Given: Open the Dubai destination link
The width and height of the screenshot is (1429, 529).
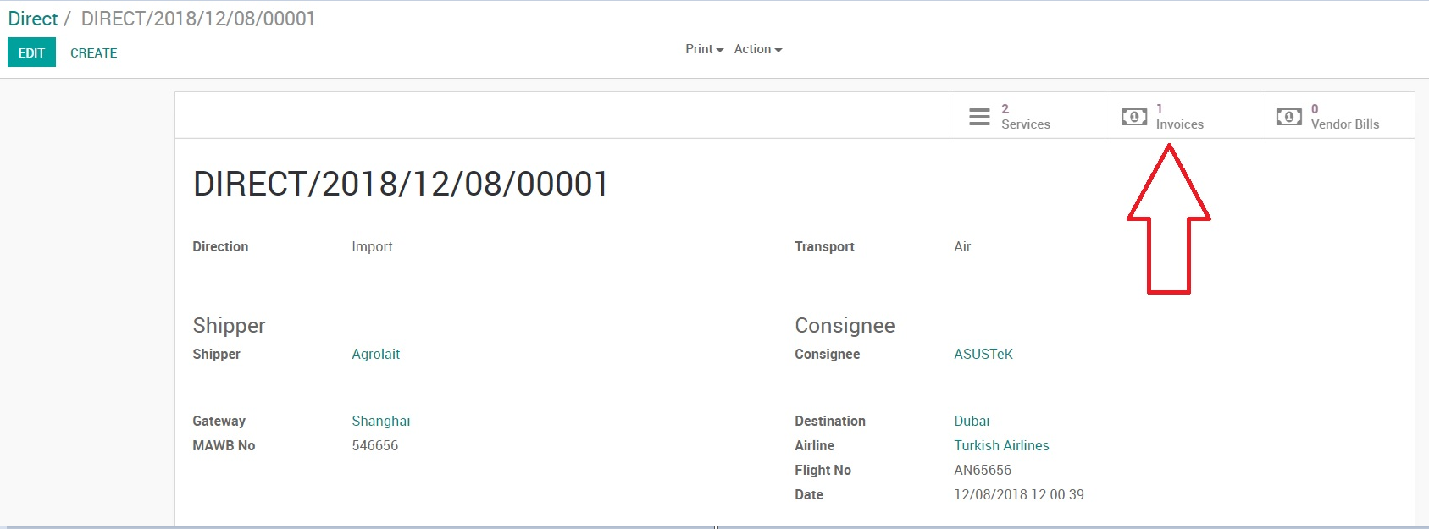Looking at the screenshot, I should [x=971, y=421].
